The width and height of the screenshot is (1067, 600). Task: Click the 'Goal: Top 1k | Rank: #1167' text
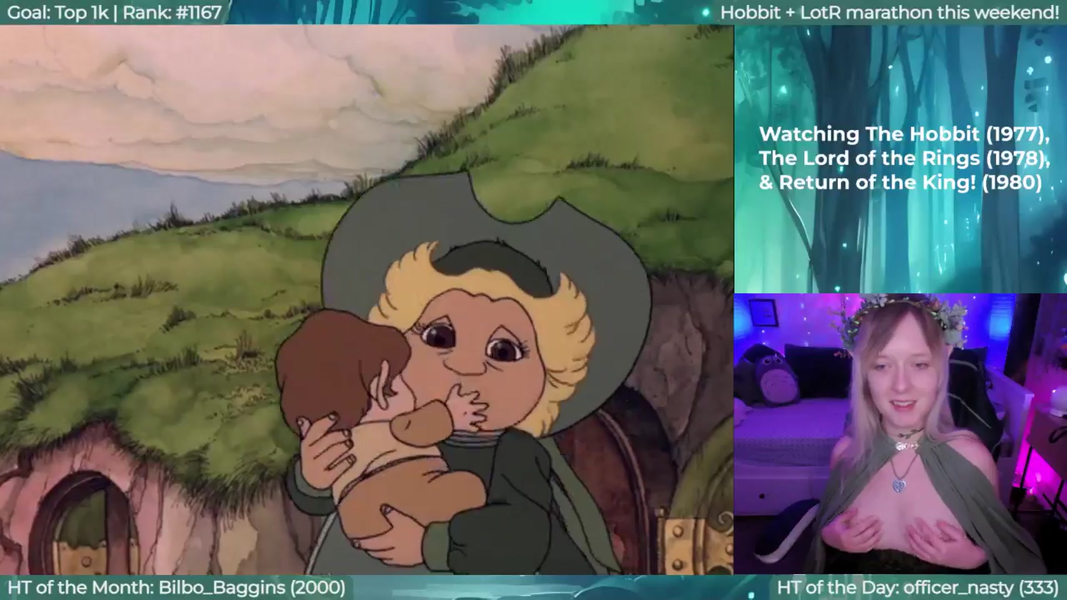[114, 12]
